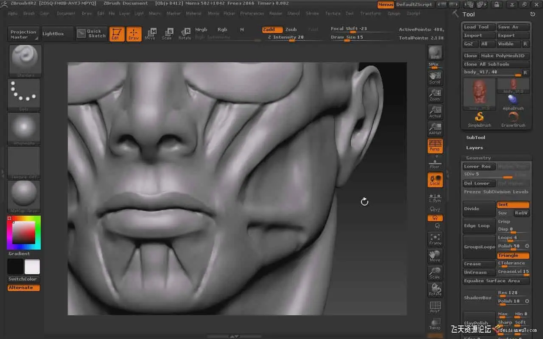Toggle Perspective mode off
Screen dimensions: 543x339
click(435, 146)
